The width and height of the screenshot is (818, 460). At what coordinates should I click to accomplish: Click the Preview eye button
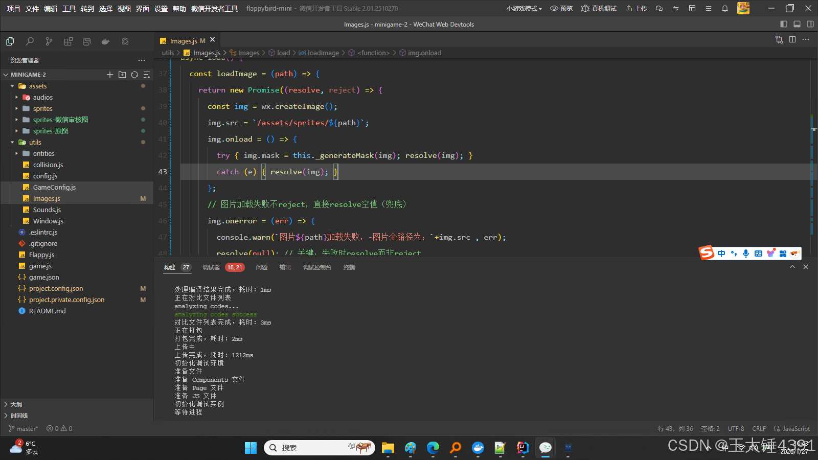(561, 8)
